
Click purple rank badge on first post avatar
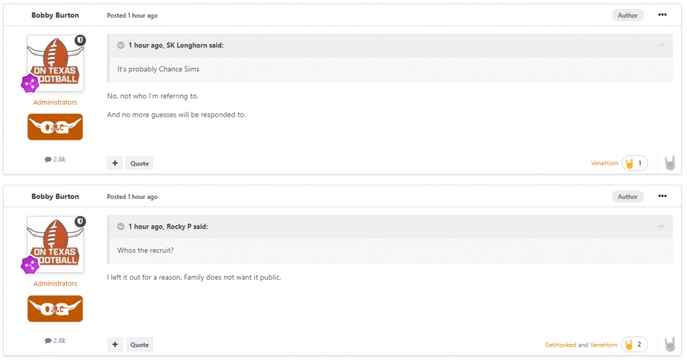coord(30,84)
